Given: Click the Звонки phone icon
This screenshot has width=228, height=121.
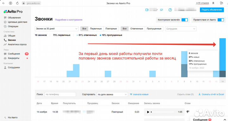Looking at the screenshot, I should tap(5, 40).
